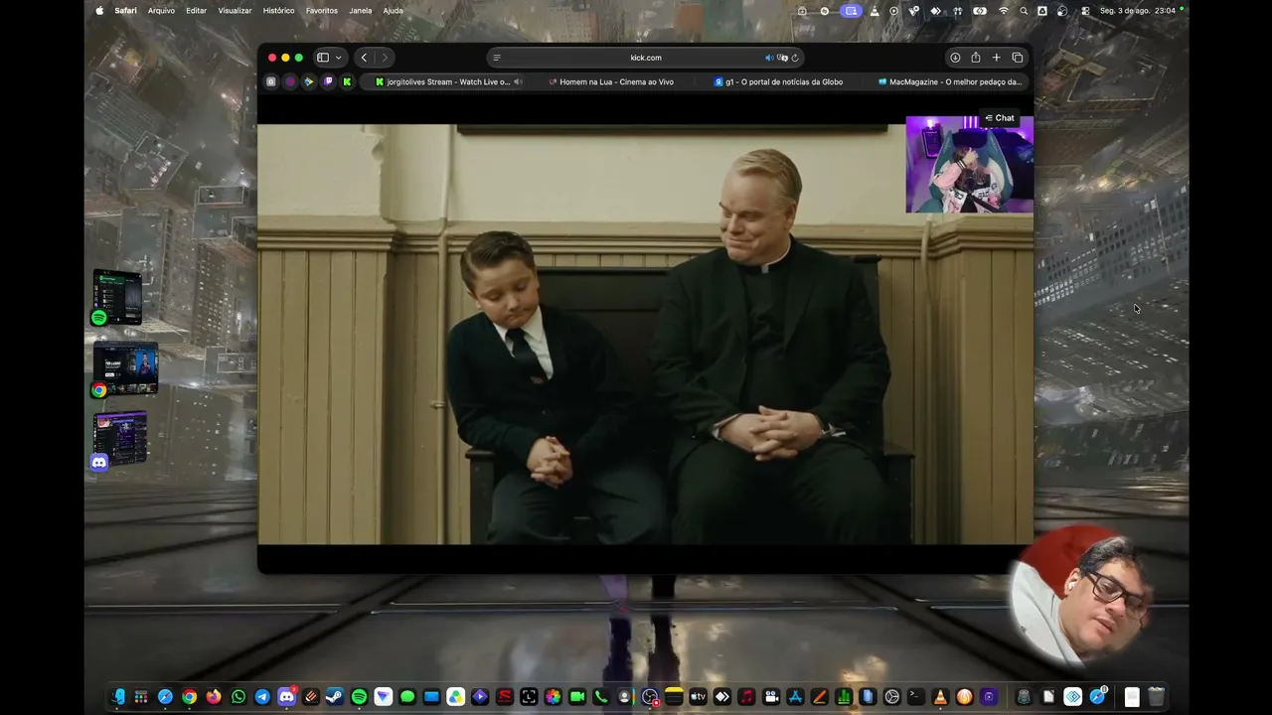Open the Favoritos menu

322,10
